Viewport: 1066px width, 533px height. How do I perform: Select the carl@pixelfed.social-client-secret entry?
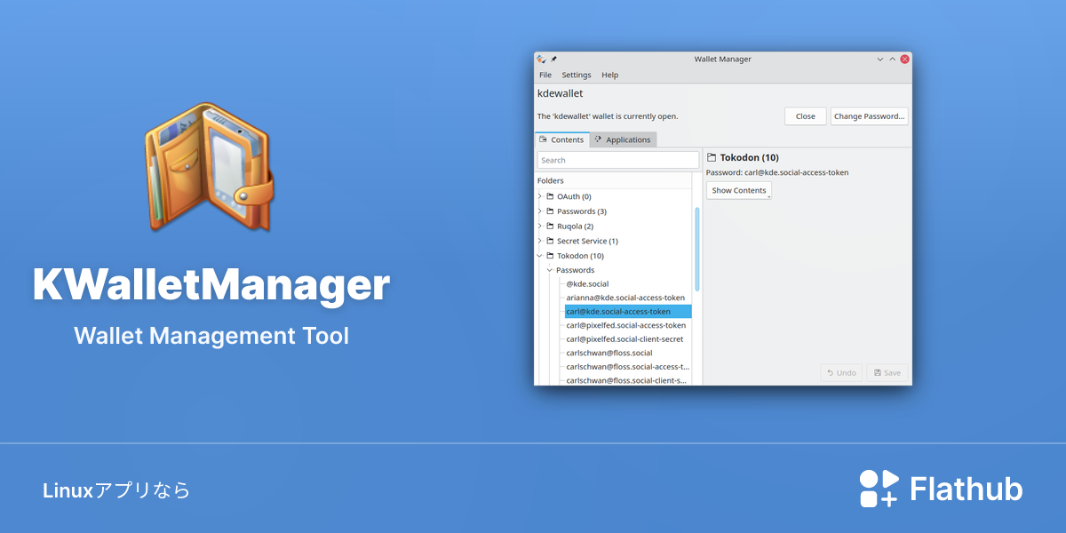(x=624, y=339)
